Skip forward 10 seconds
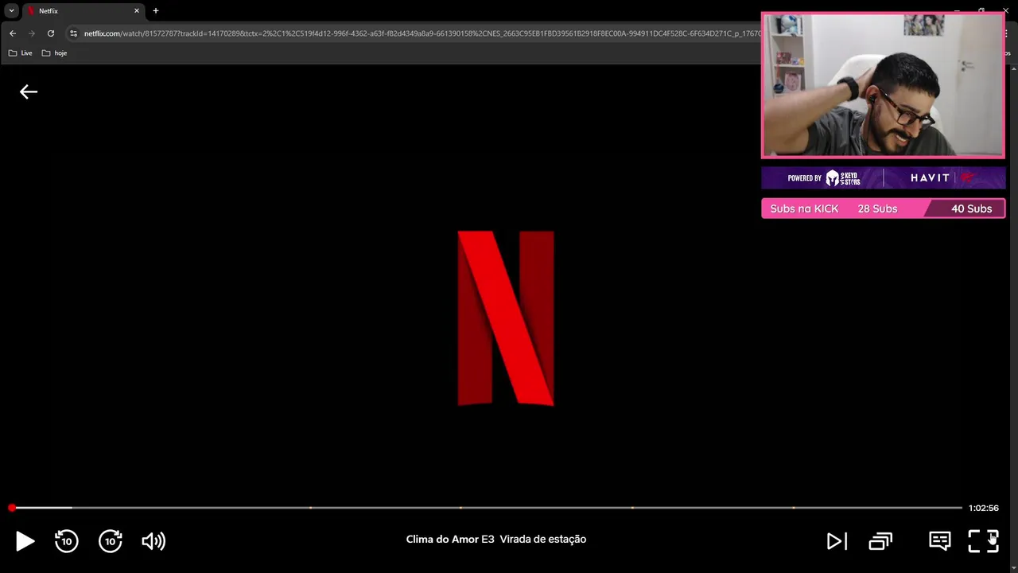The width and height of the screenshot is (1018, 573). pyautogui.click(x=111, y=541)
